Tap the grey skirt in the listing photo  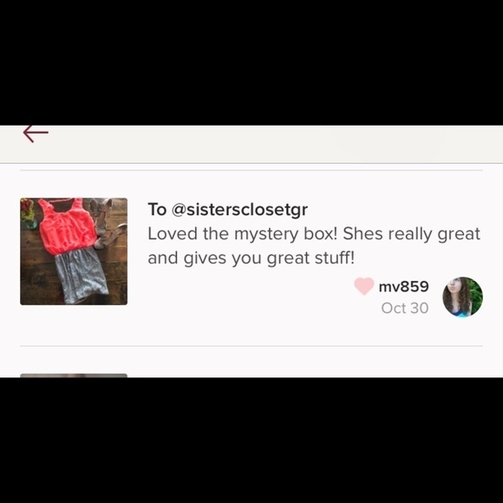[81, 276]
